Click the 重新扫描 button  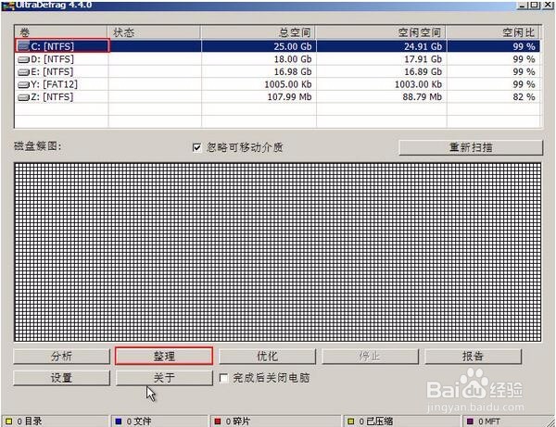coord(471,147)
